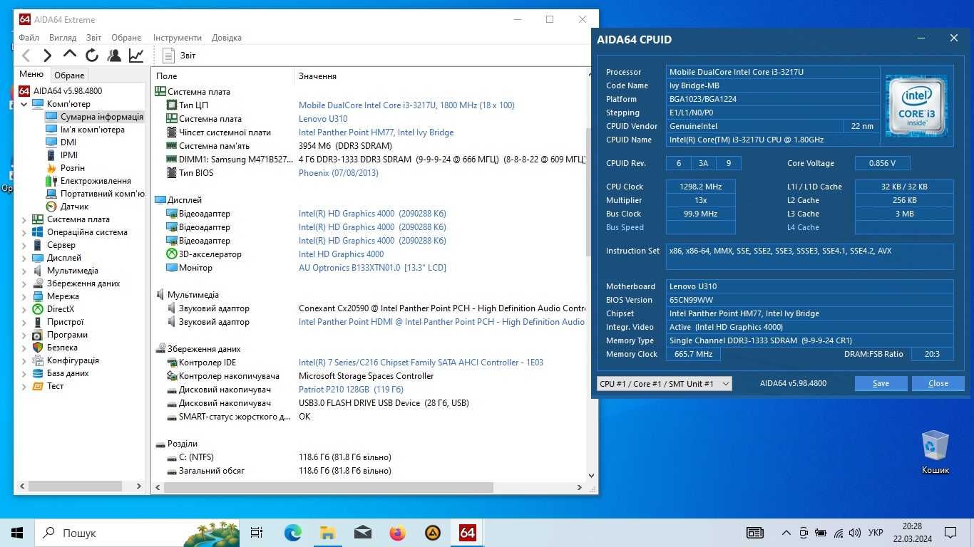The height and width of the screenshot is (547, 974).
Task: Open the Інструменти menu
Action: [177, 38]
